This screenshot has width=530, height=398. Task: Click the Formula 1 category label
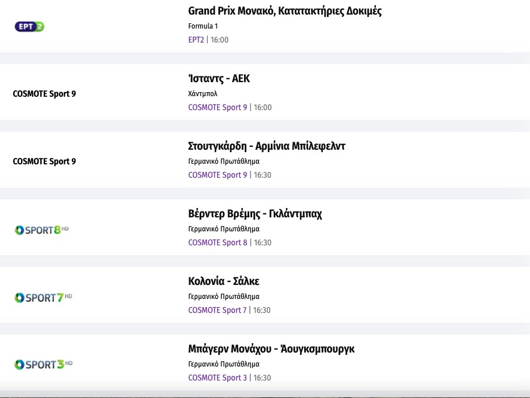tap(203, 26)
